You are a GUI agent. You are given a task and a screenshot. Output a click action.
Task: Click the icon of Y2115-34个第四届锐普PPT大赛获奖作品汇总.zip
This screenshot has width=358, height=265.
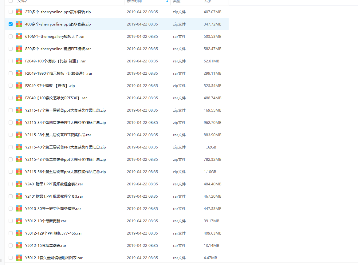(19, 122)
